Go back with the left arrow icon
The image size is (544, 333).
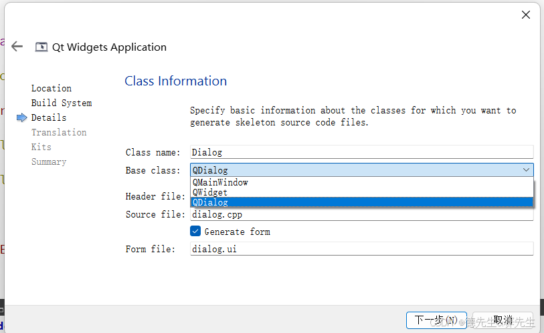pyautogui.click(x=17, y=47)
